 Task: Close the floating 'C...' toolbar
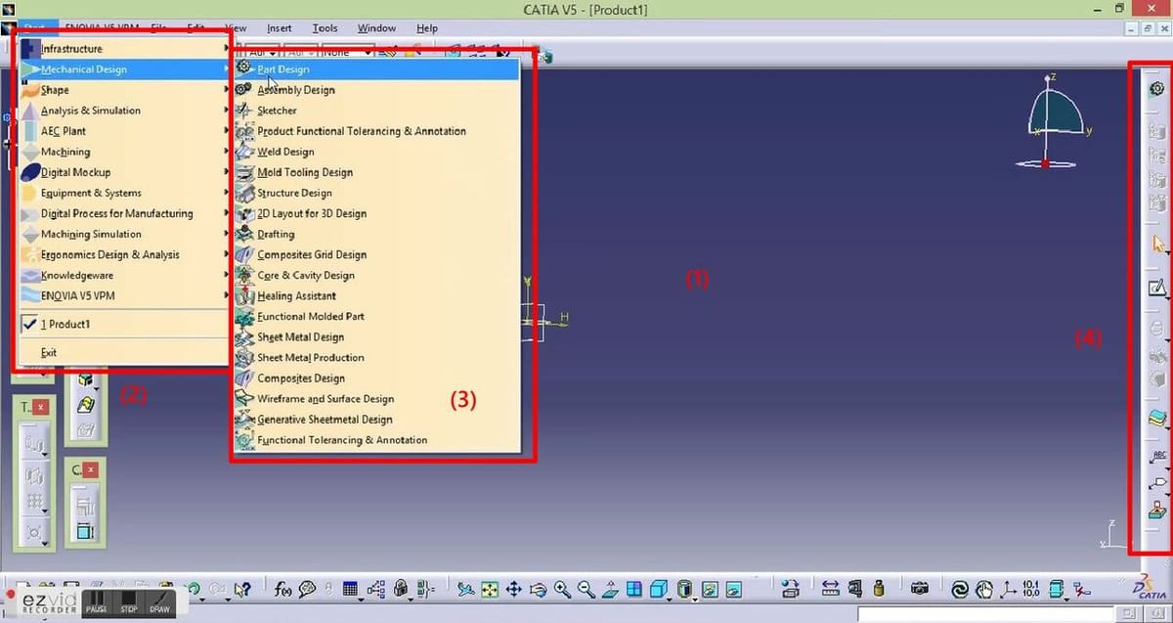[91, 470]
